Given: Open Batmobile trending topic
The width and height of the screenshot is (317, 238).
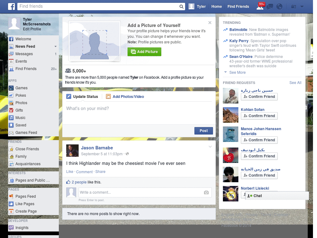Looking at the screenshot, I should (238, 30).
